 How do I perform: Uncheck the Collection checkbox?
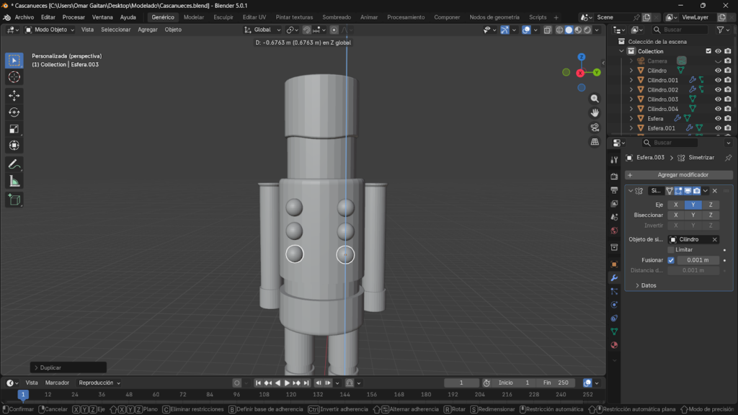pos(709,50)
